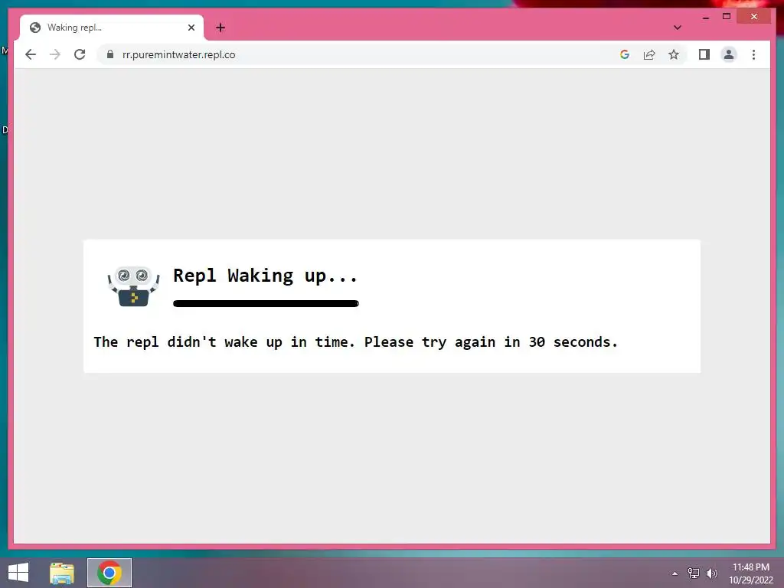Click the Chrome taskbar icon

pyautogui.click(x=109, y=573)
